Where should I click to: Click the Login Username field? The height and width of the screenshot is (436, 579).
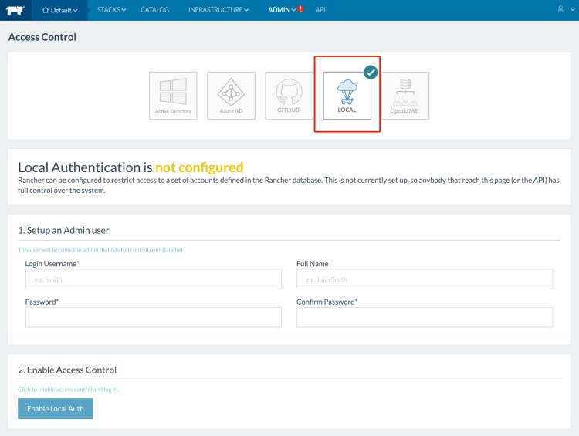tap(153, 279)
